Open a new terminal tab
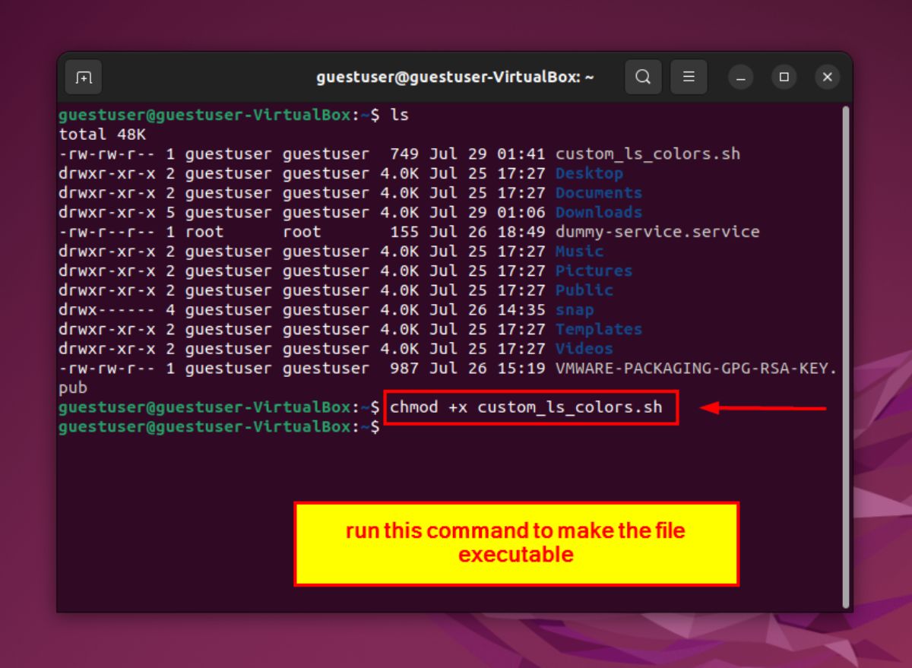 [84, 77]
